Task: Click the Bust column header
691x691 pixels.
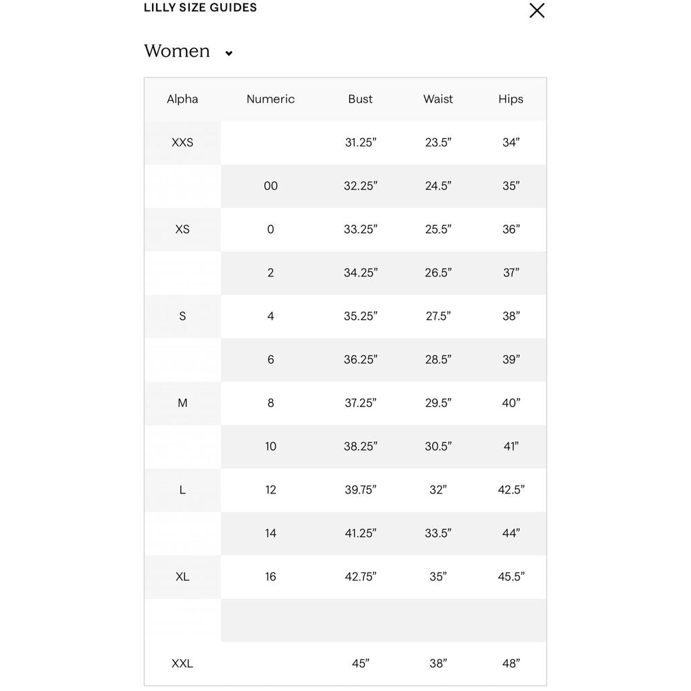Action: [x=360, y=99]
